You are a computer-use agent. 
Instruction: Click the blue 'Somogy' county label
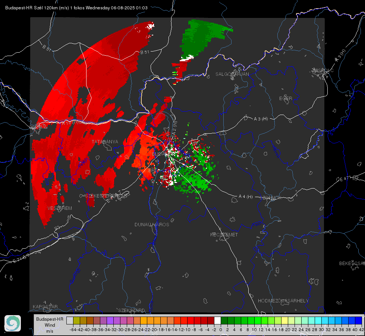click(x=75, y=276)
